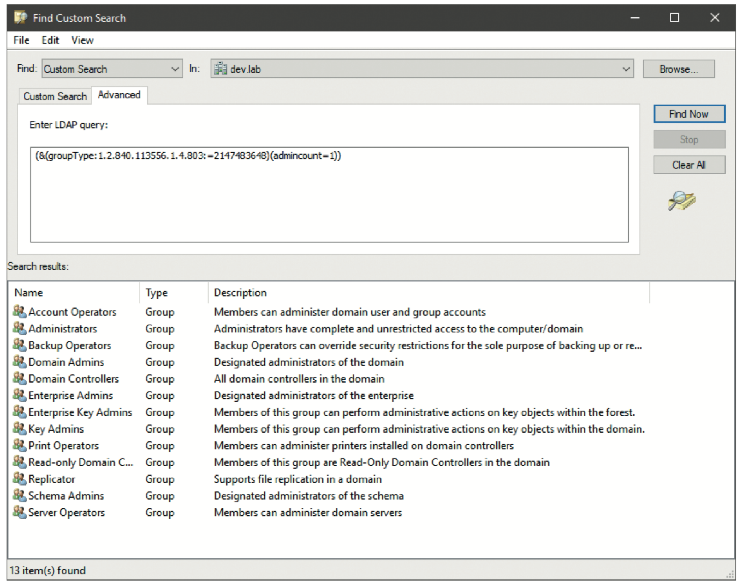Click the Server Operators group icon
The width and height of the screenshot is (743, 584).
19,512
